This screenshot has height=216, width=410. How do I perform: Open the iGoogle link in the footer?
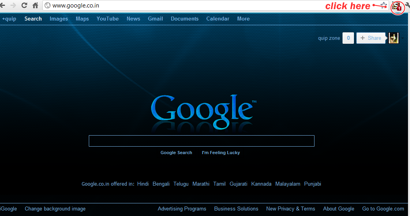pyautogui.click(x=8, y=209)
